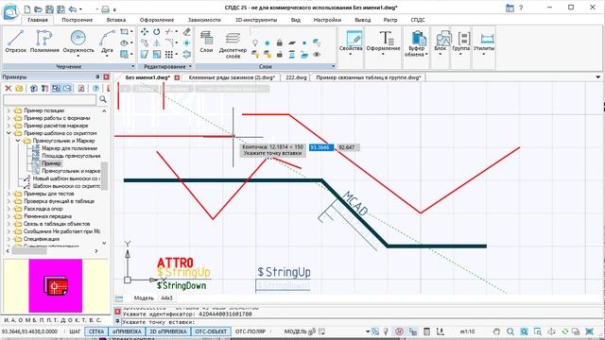Click the help question icon in Примеры toolbar
The height and width of the screenshot is (340, 605).
[x=95, y=89]
